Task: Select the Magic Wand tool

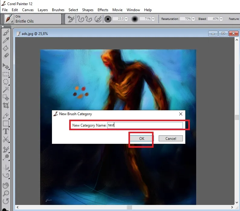Action: [6, 90]
